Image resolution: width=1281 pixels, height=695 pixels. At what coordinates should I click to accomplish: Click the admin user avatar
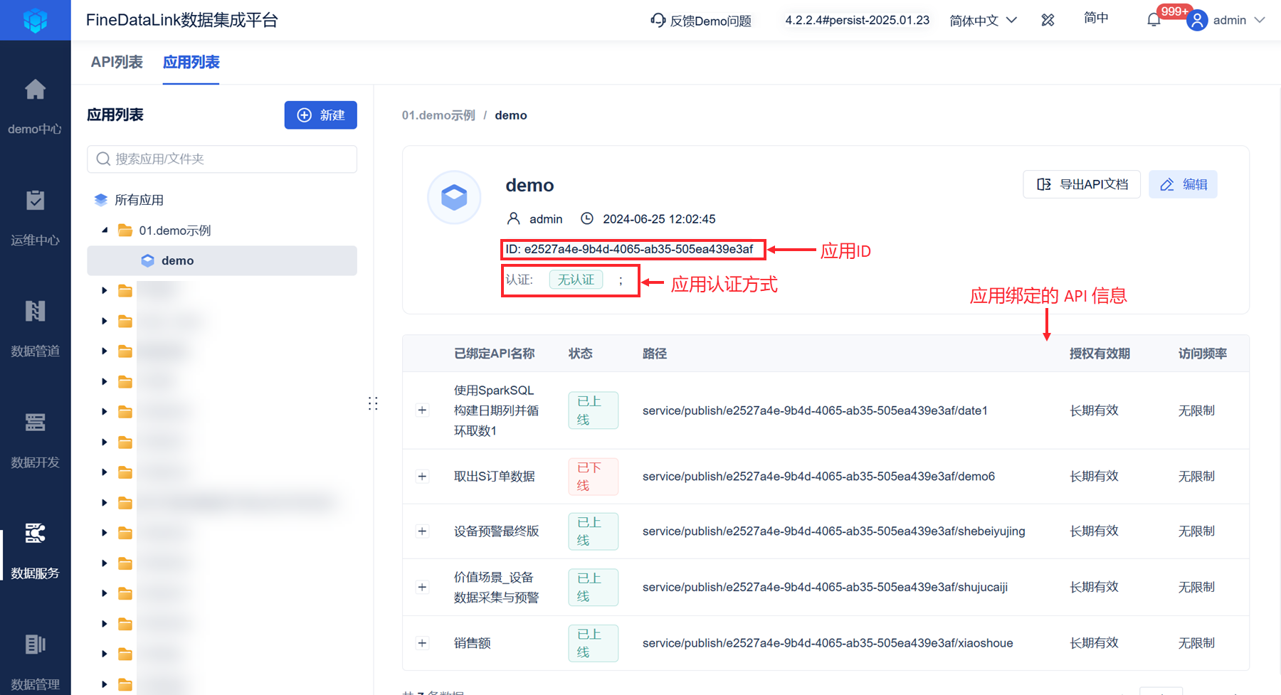click(1198, 20)
